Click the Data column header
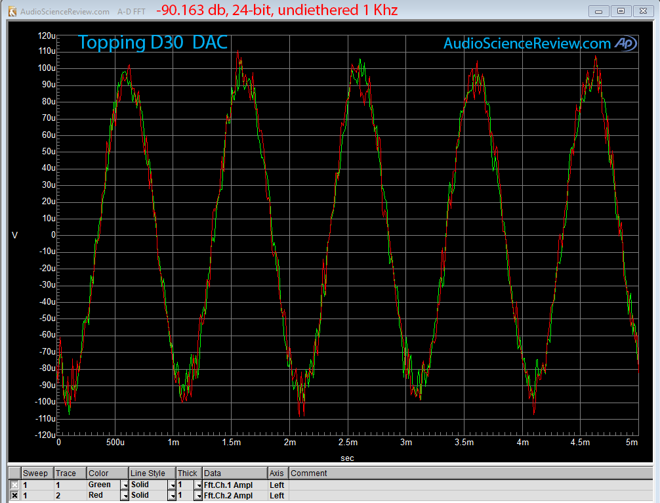Screen dimensions: 660x503 [235, 473]
